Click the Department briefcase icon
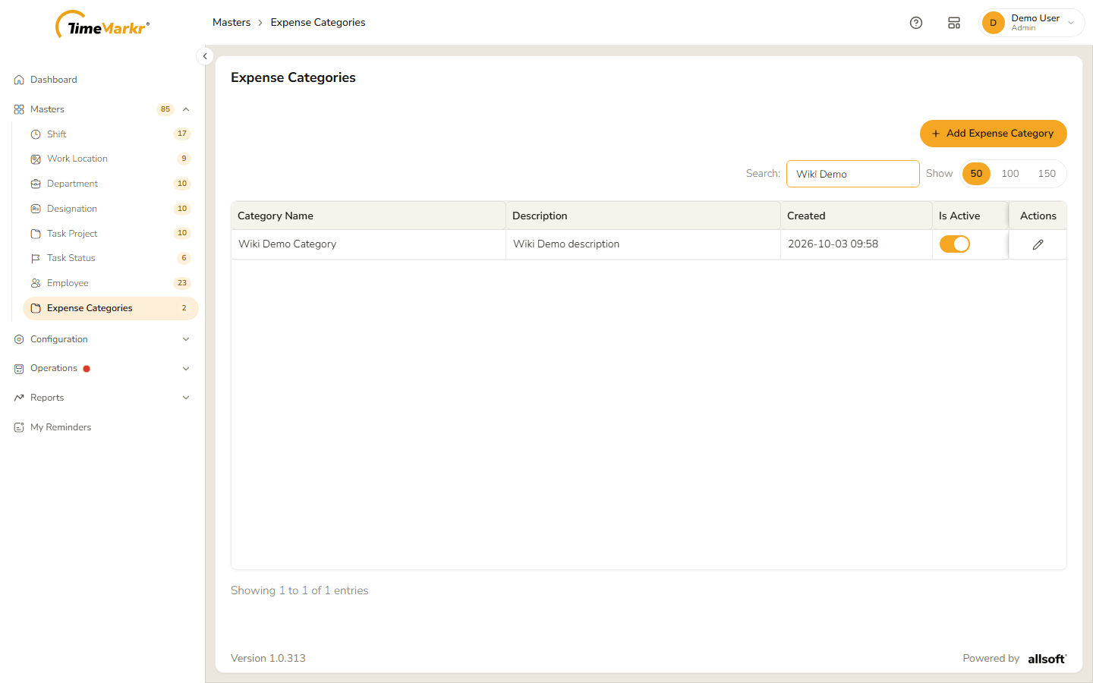Viewport: 1093px width, 683px height. [36, 184]
